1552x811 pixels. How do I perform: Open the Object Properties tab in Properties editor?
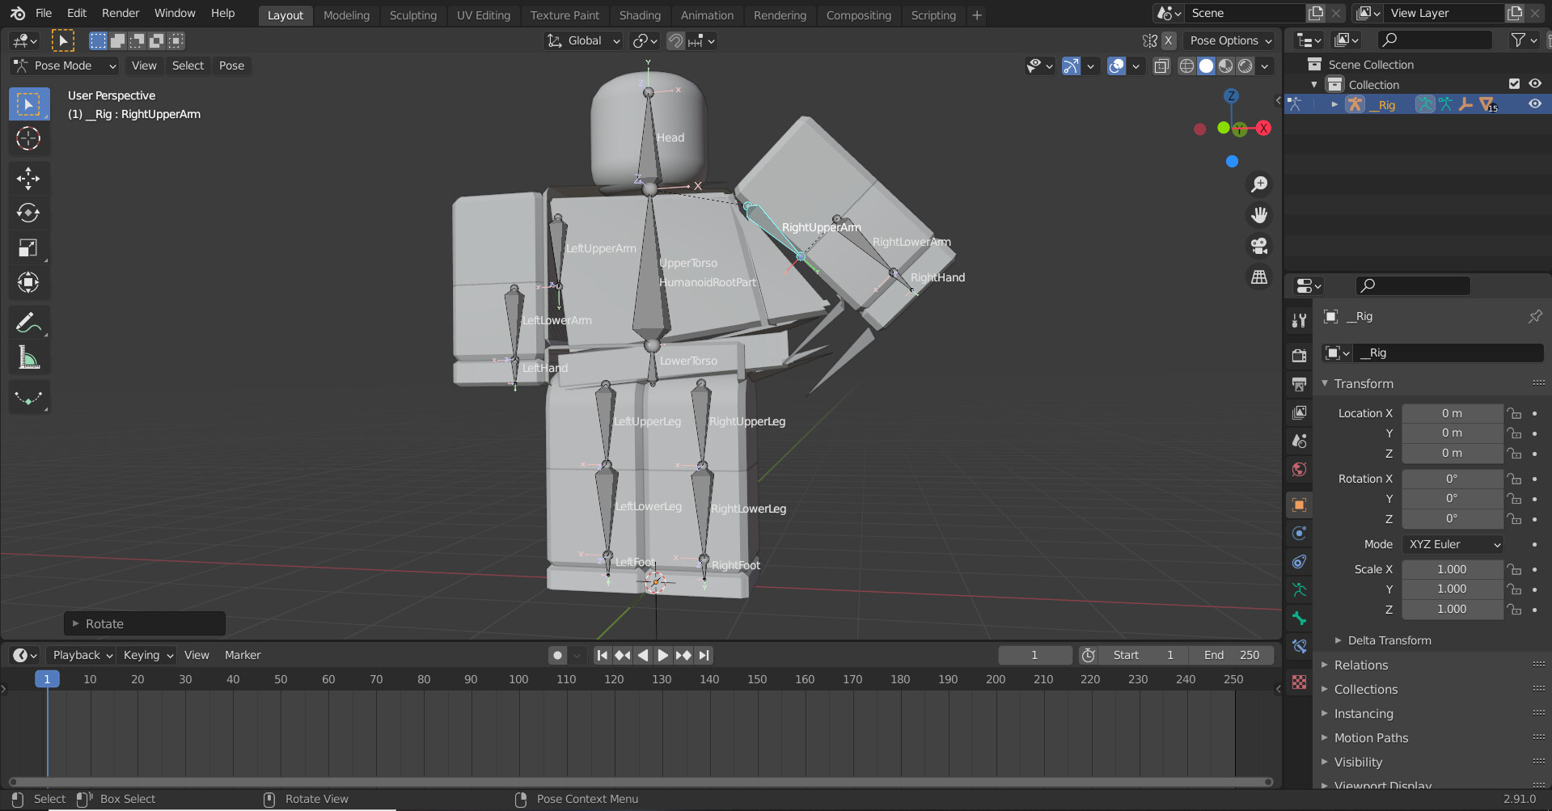(x=1299, y=504)
